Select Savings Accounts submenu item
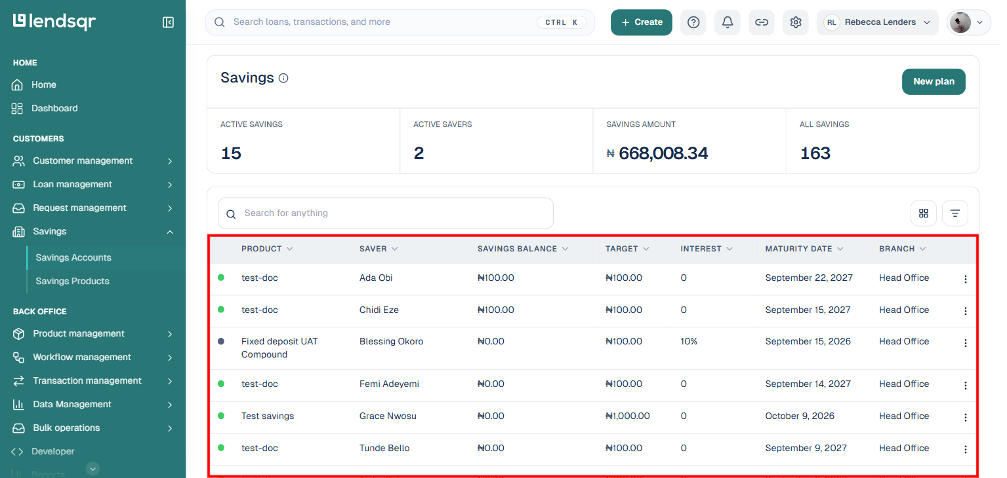The width and height of the screenshot is (1007, 478). pyautogui.click(x=73, y=257)
